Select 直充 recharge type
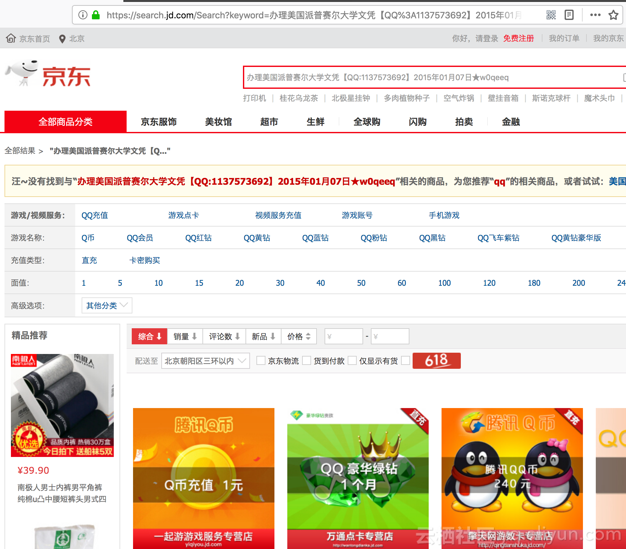Image resolution: width=626 pixels, height=549 pixels. click(x=89, y=260)
